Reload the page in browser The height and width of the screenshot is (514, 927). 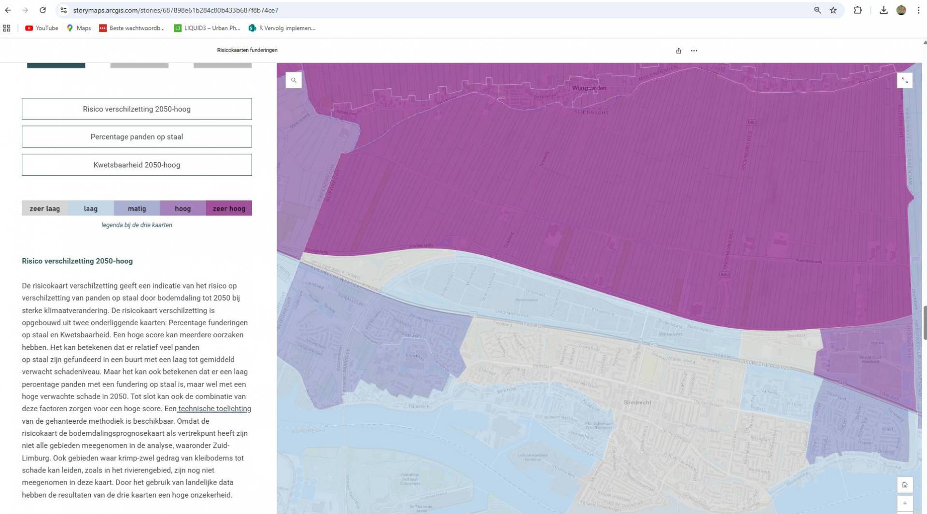point(42,10)
